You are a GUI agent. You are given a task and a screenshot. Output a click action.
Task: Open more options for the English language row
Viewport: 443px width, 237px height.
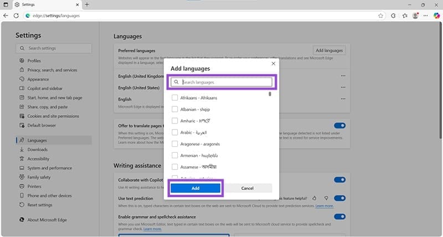343,99
